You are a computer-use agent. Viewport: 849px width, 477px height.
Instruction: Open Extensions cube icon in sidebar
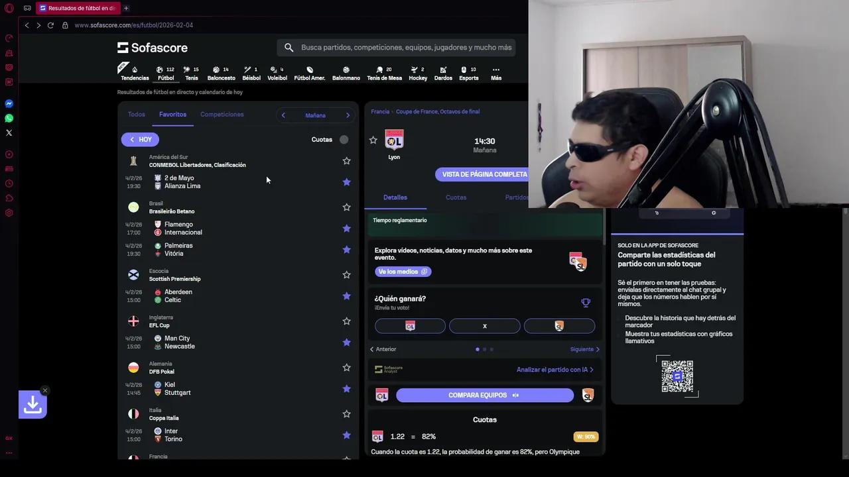[9, 198]
